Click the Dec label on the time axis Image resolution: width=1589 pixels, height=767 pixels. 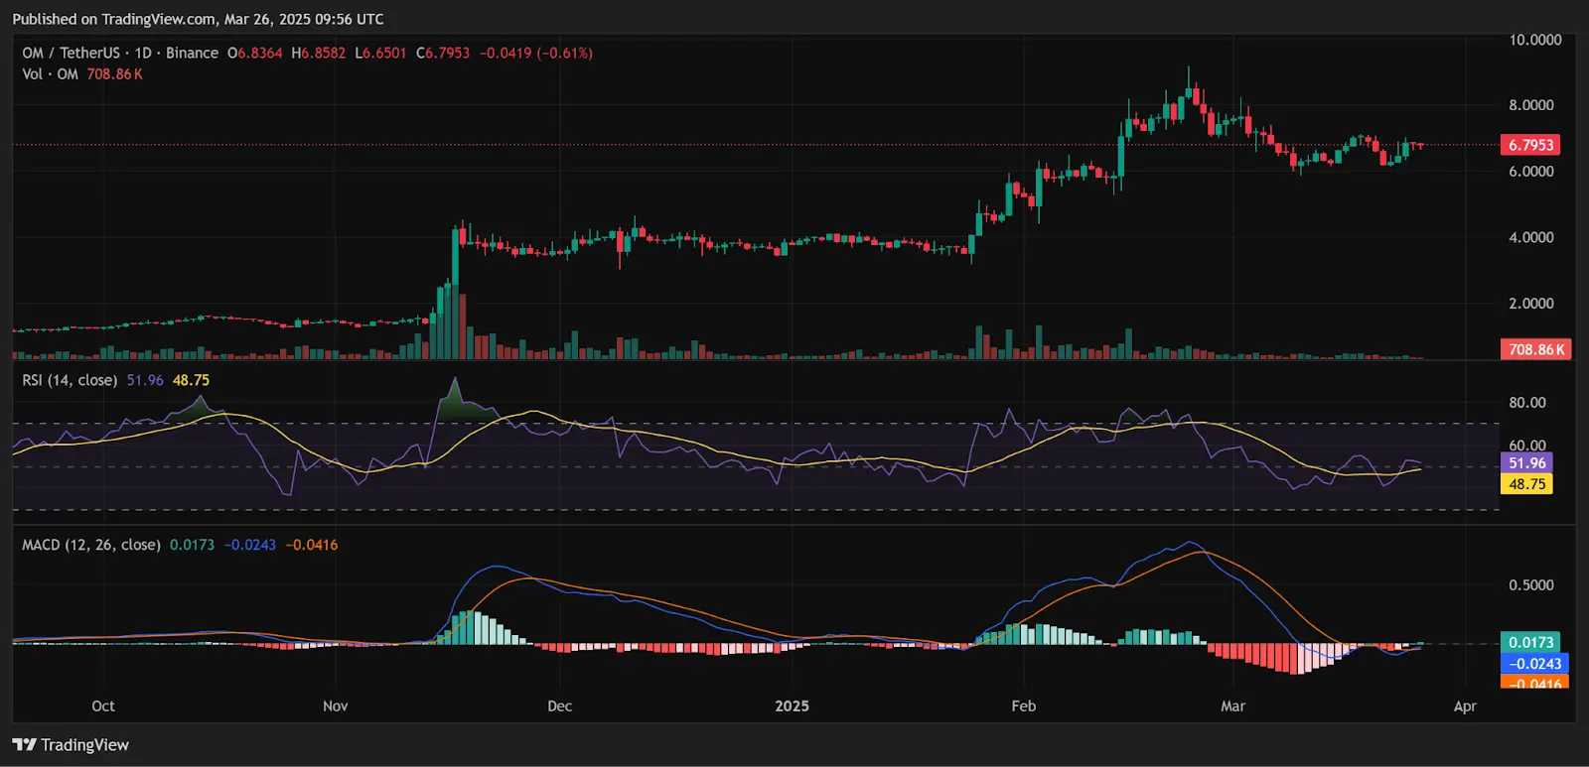(560, 706)
